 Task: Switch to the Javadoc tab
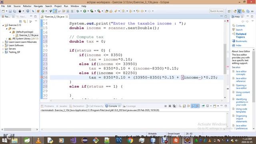[x=62, y=106]
